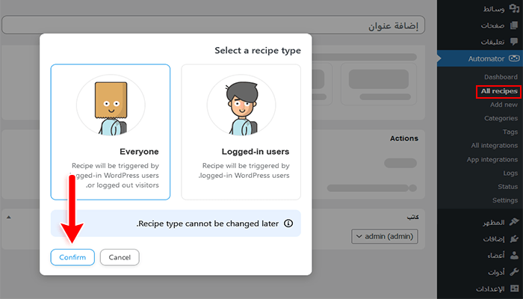Image resolution: width=523 pixels, height=299 pixels.
Task: Click the إضافات plugins plug icon
Action: point(514,238)
